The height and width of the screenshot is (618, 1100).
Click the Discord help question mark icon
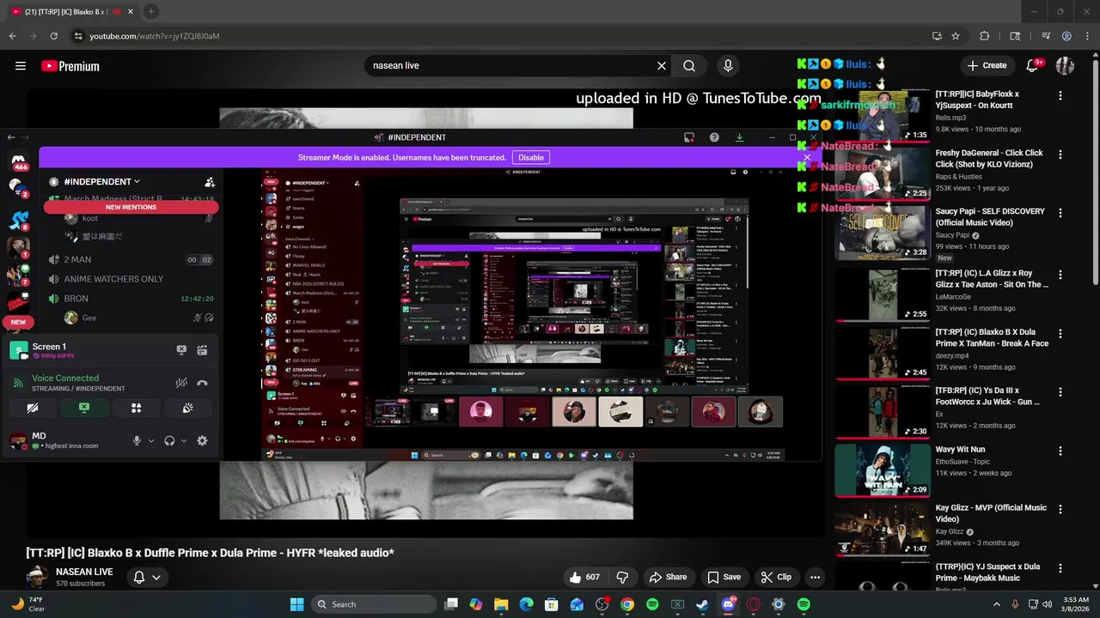point(714,137)
